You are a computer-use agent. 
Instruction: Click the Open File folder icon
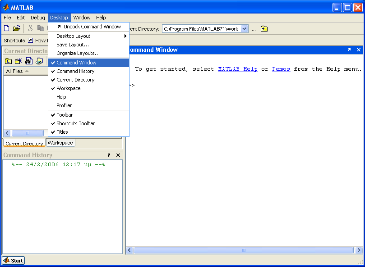coord(17,28)
